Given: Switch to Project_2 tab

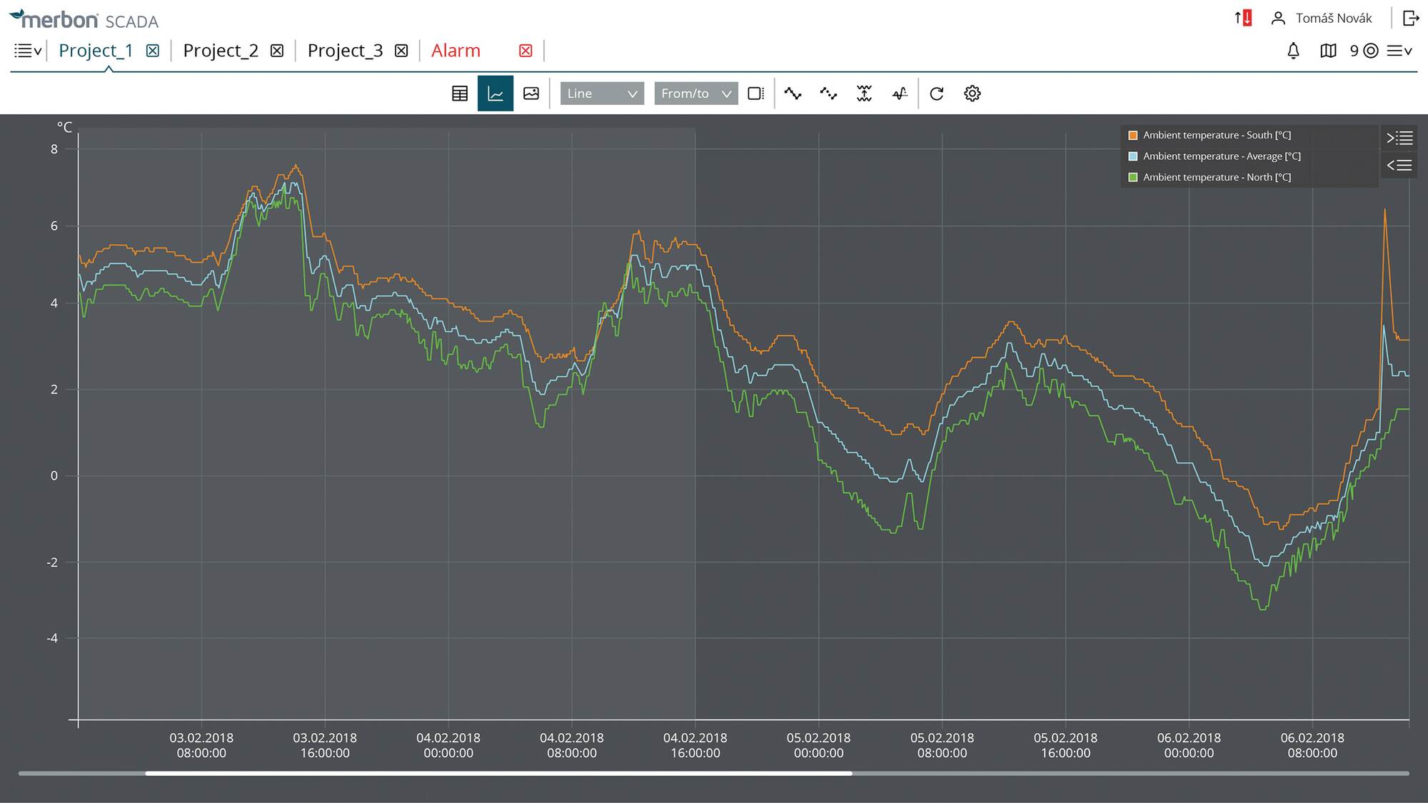Looking at the screenshot, I should coord(221,51).
